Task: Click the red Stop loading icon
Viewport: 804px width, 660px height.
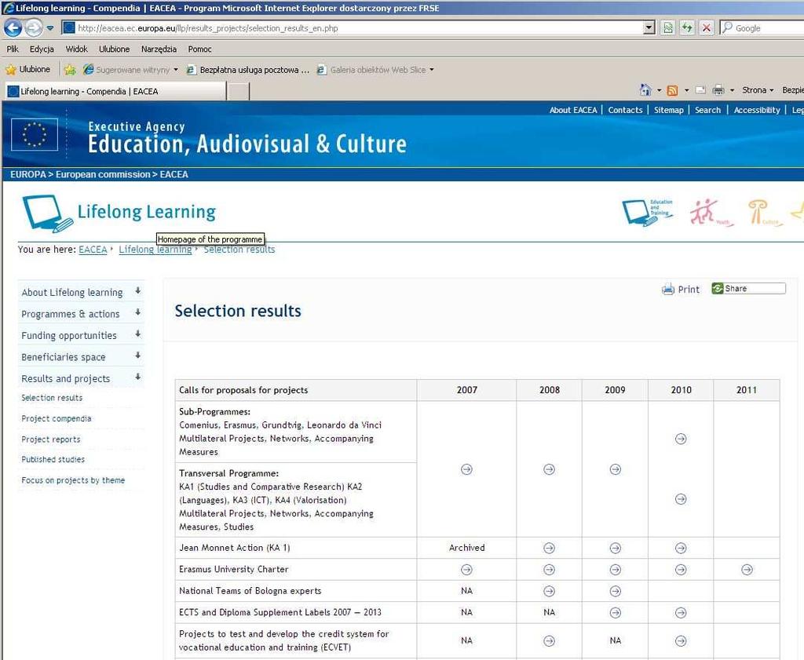Action: pyautogui.click(x=707, y=28)
